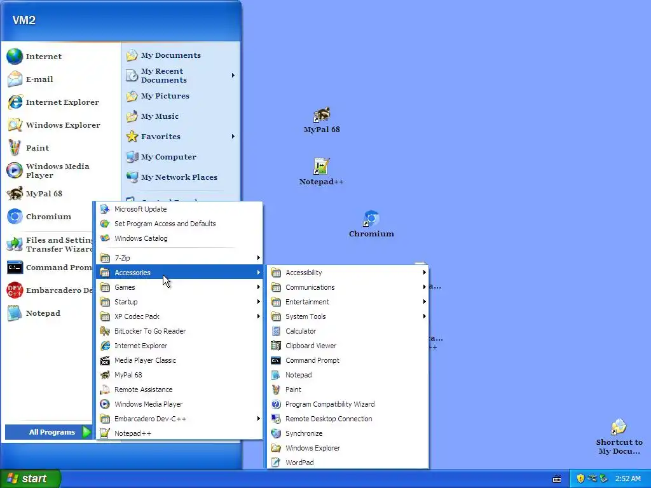Click Synchronize in Accessories

[x=347, y=433]
